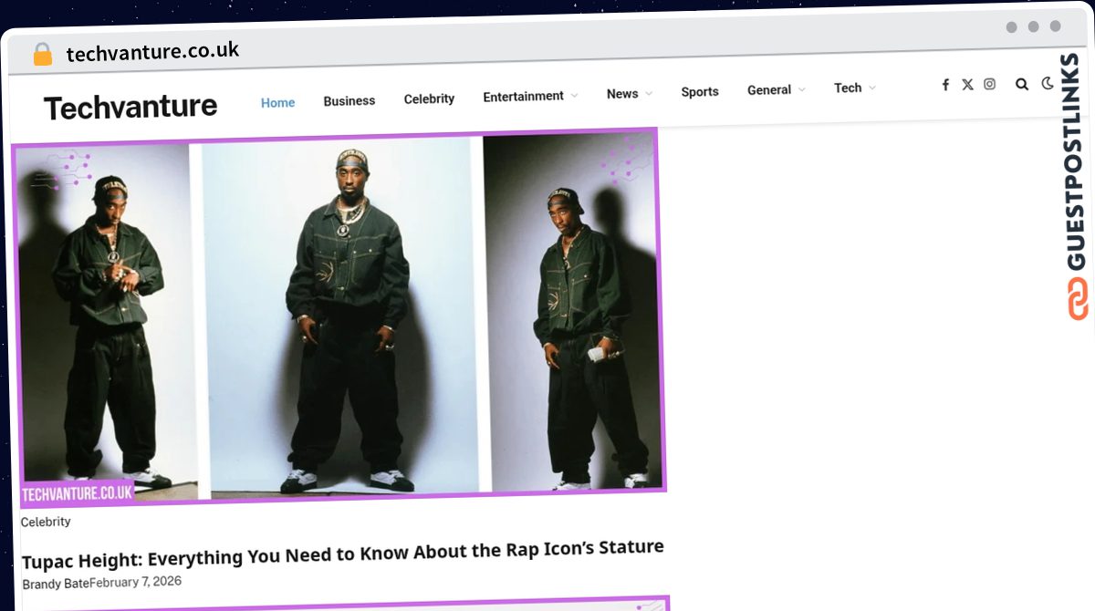
Task: Click the Techvanture site logo
Action: (130, 108)
